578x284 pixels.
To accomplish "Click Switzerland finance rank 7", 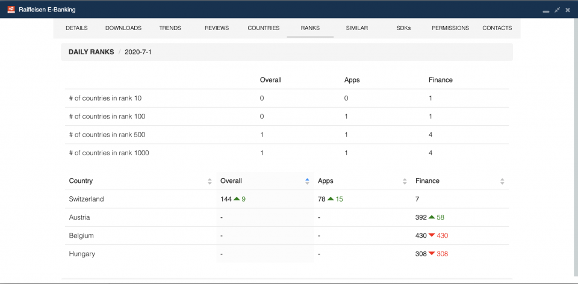I will (x=417, y=199).
